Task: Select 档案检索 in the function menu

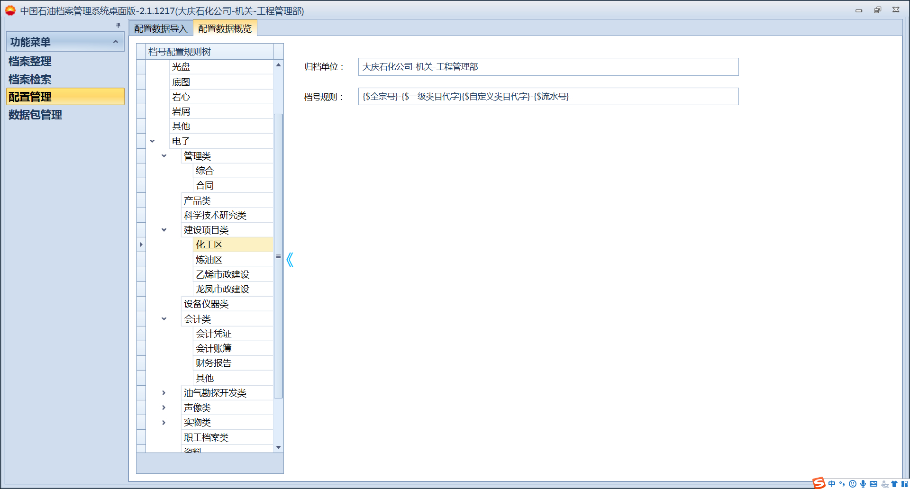Action: coord(29,79)
